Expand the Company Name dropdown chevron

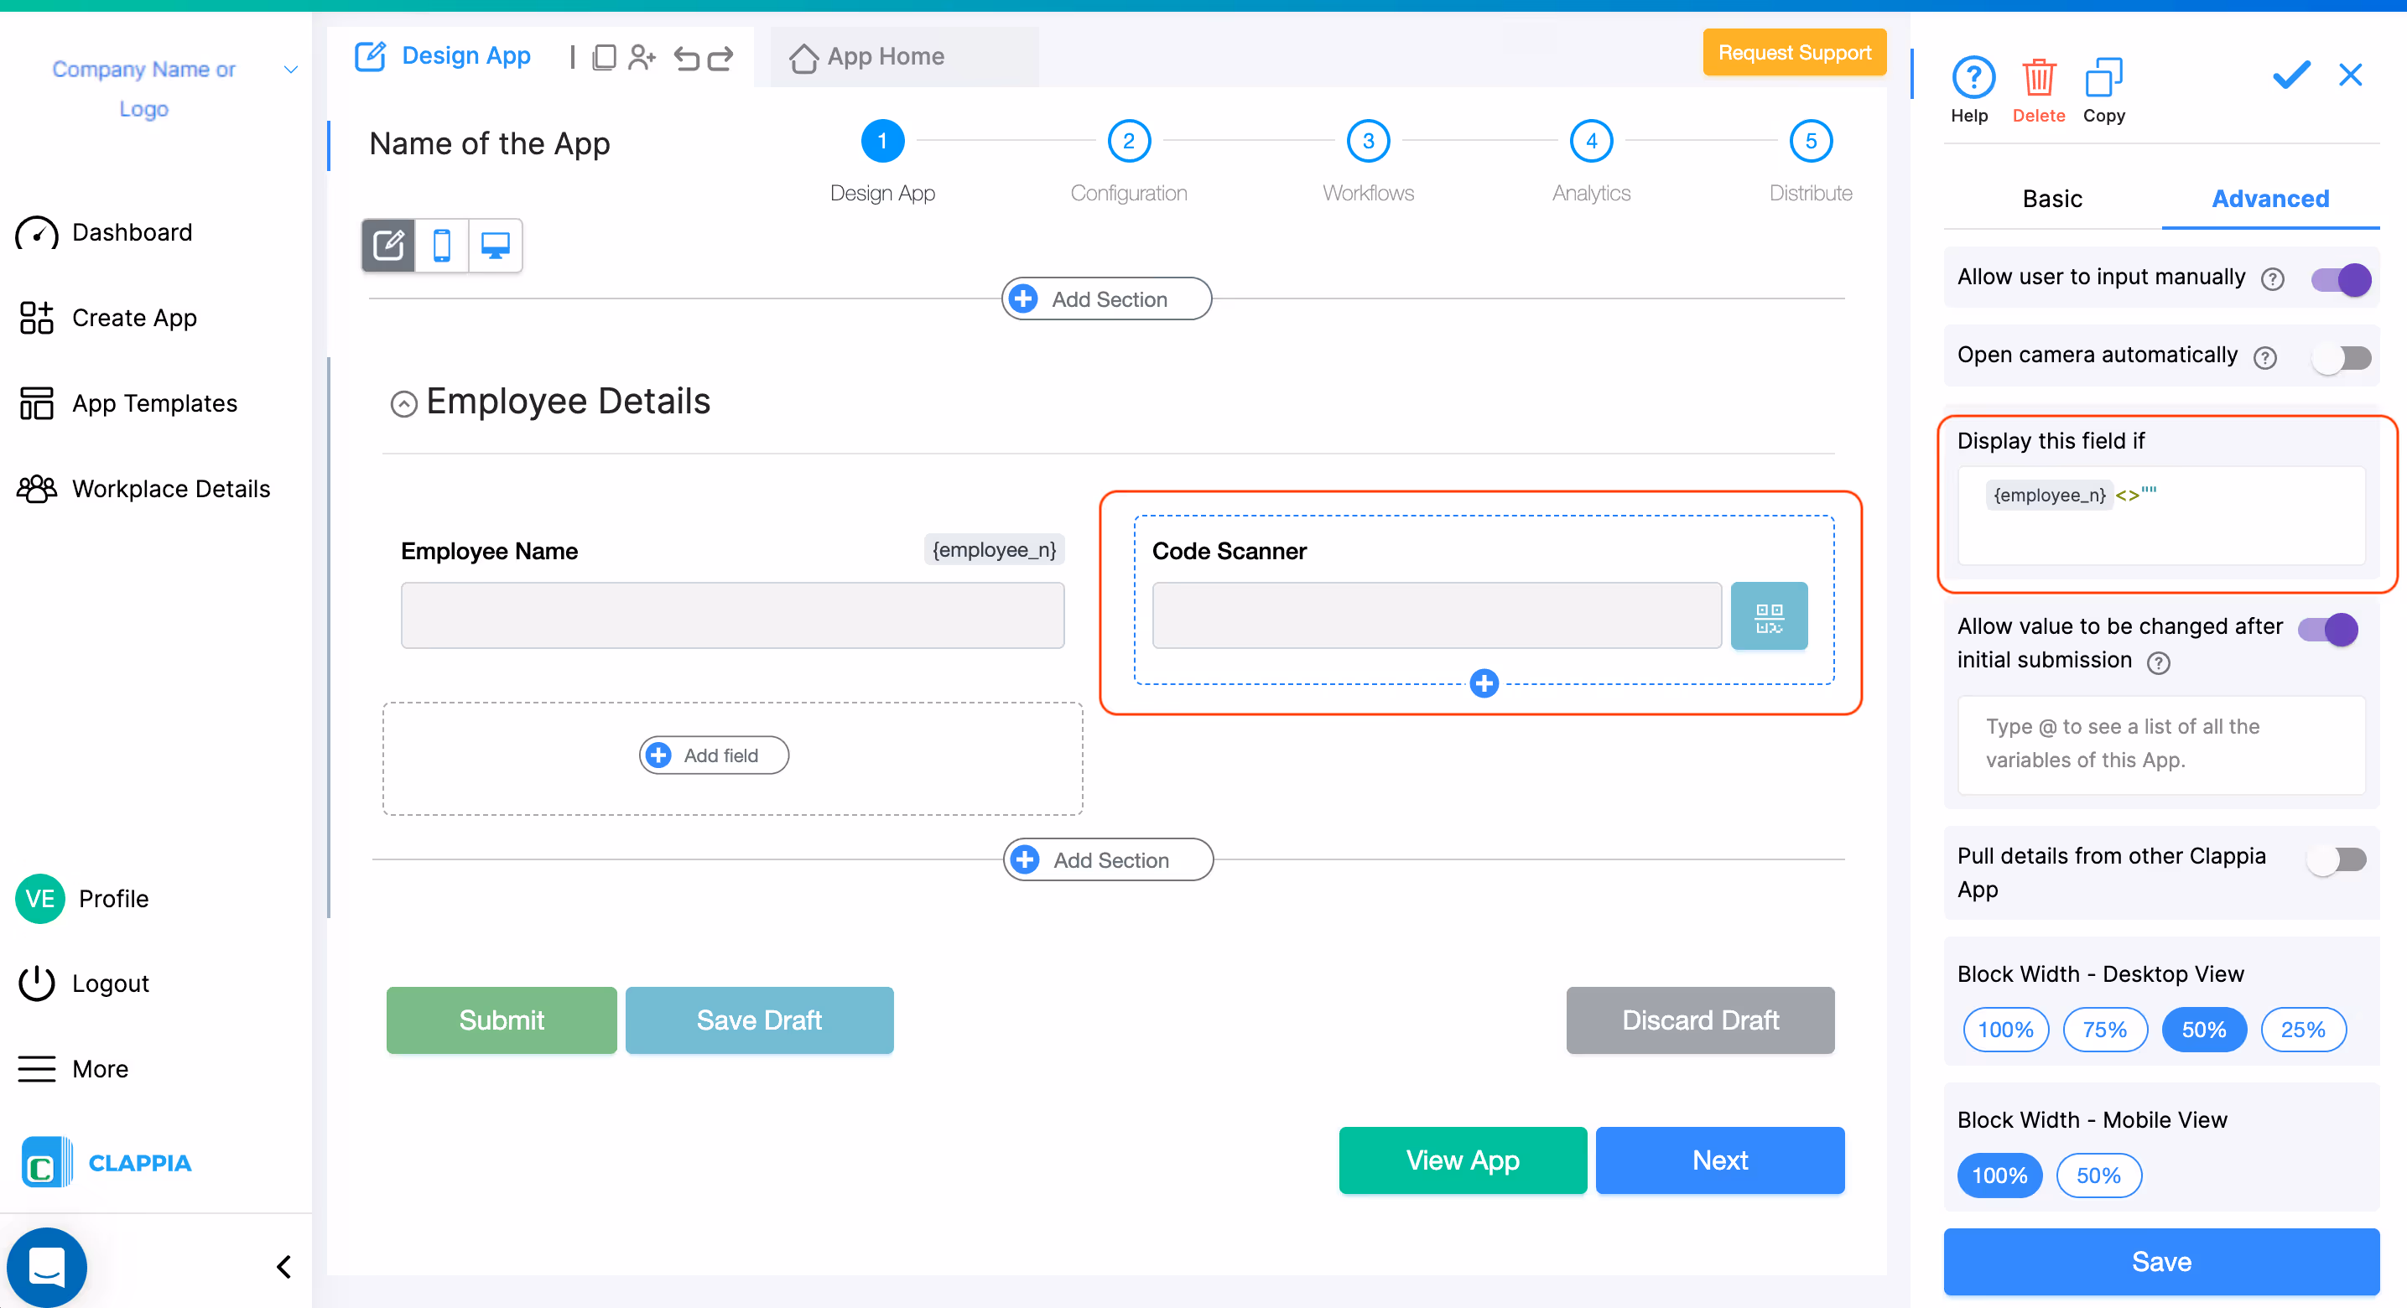point(290,70)
